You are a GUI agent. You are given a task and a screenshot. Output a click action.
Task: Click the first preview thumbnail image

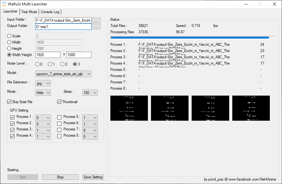(x=129, y=108)
